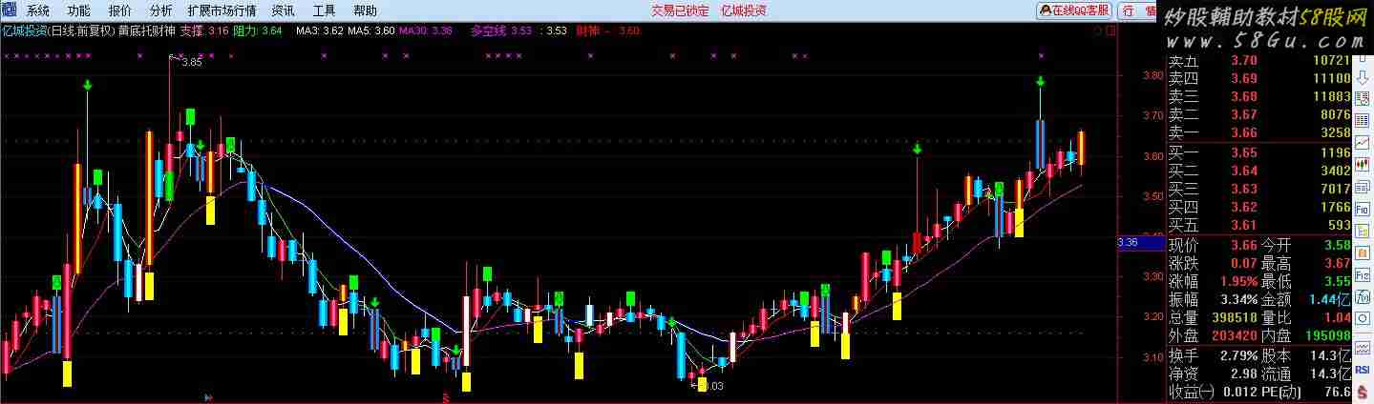Image resolution: width=1374 pixels, height=404 pixels.
Task: Click the upper F10 icon in the right sidebar
Action: (x=1363, y=210)
